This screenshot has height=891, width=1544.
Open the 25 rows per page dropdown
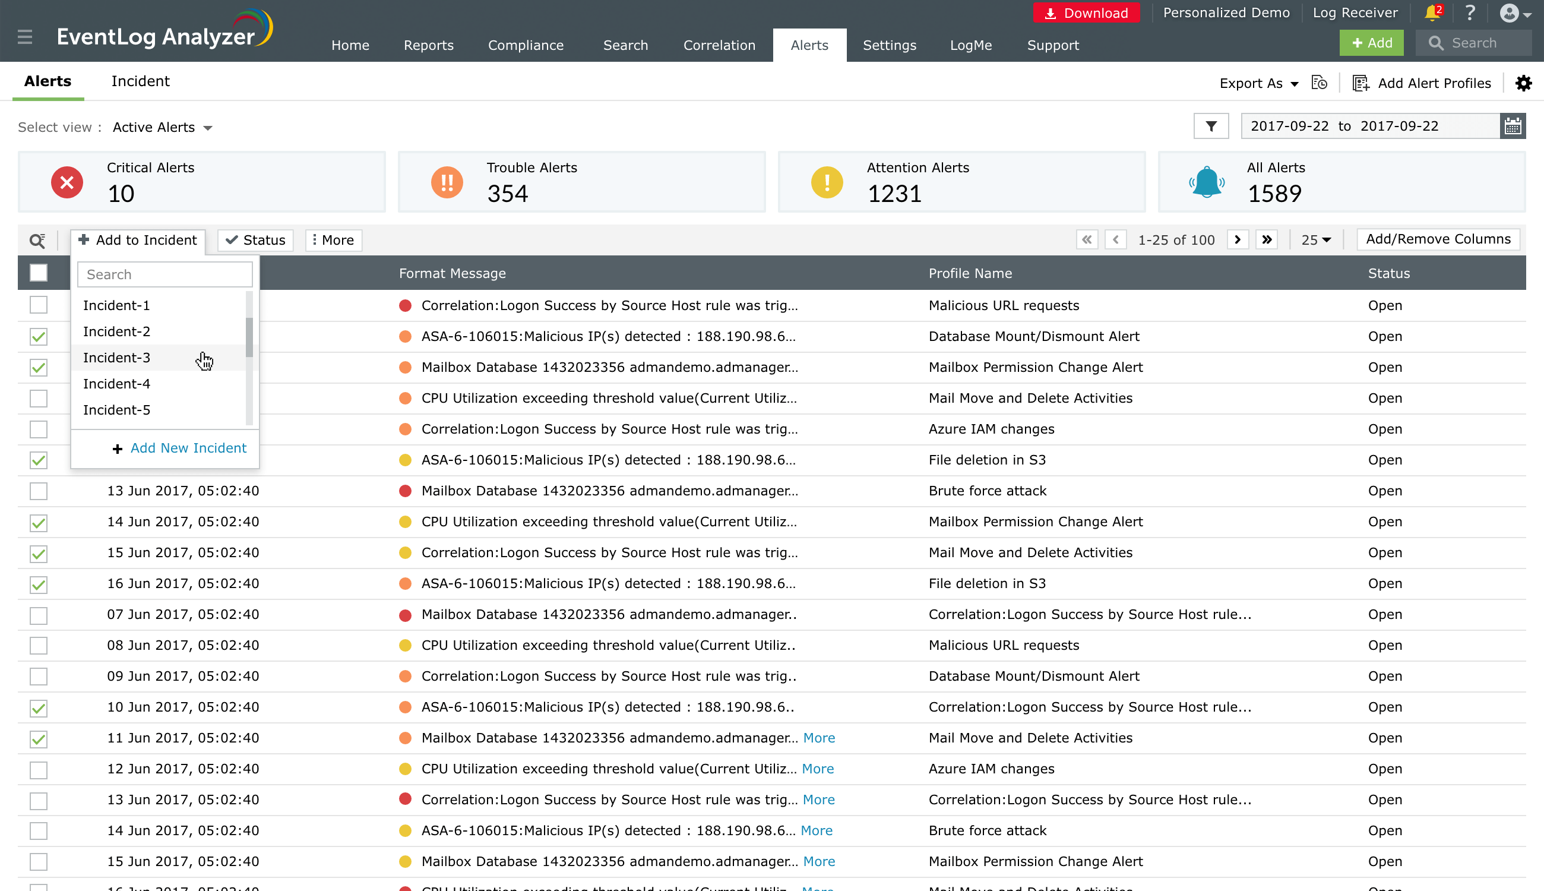(1315, 240)
